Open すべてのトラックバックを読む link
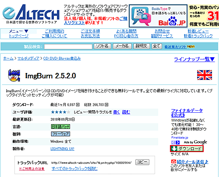Viewport: 219px width, 177px height. (74, 169)
